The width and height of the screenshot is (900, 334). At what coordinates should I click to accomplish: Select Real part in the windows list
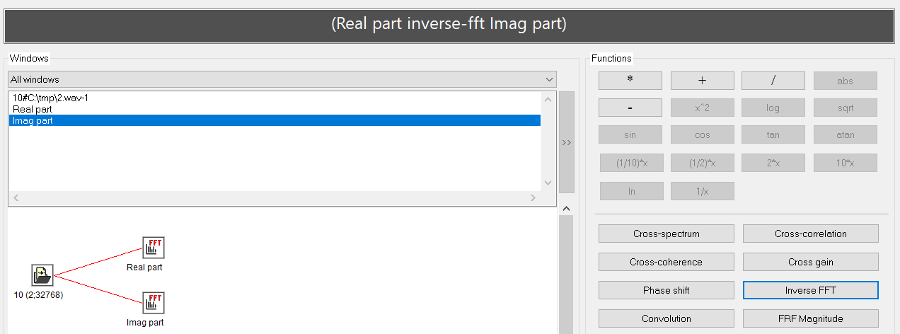[33, 110]
